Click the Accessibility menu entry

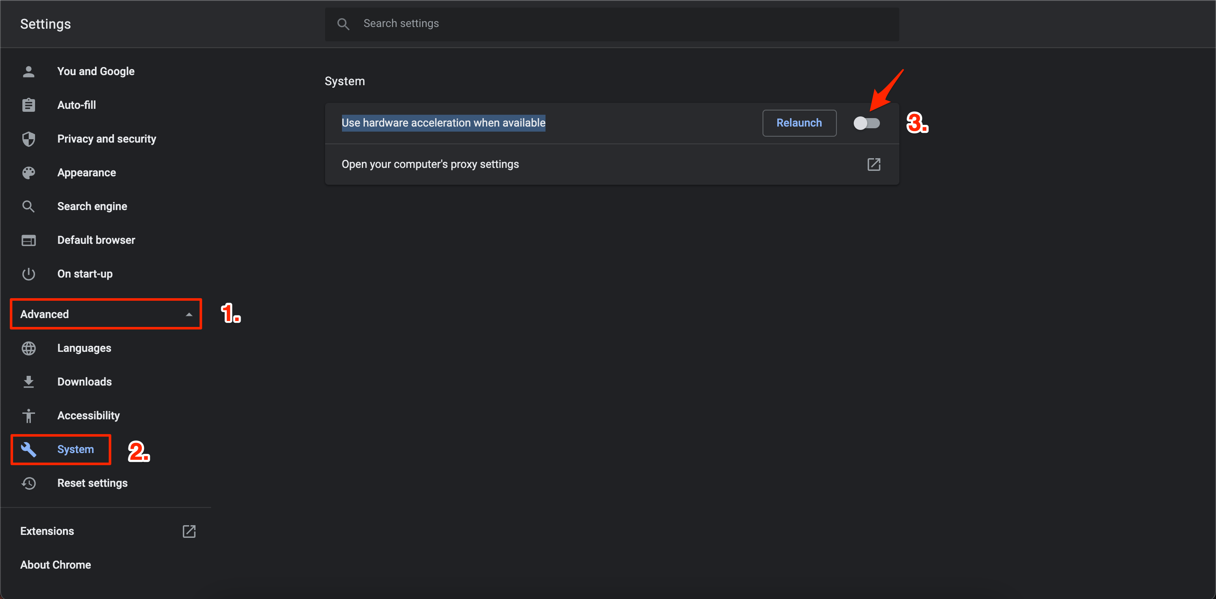tap(88, 416)
